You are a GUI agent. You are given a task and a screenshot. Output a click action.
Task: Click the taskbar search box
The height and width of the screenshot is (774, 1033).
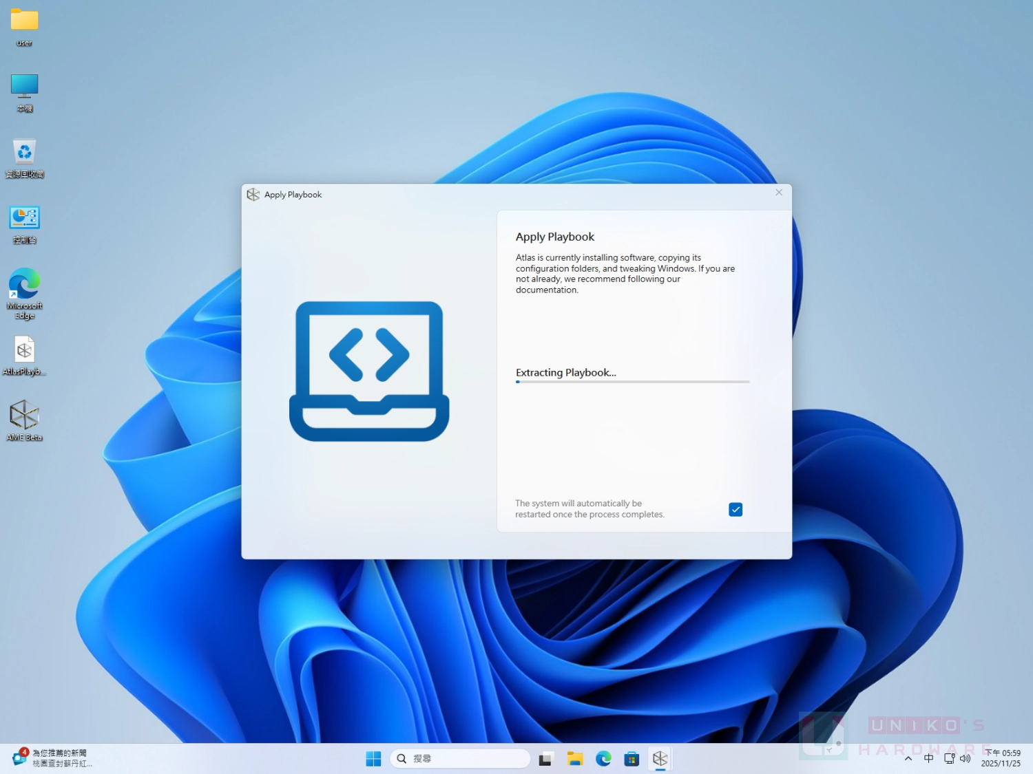(460, 758)
